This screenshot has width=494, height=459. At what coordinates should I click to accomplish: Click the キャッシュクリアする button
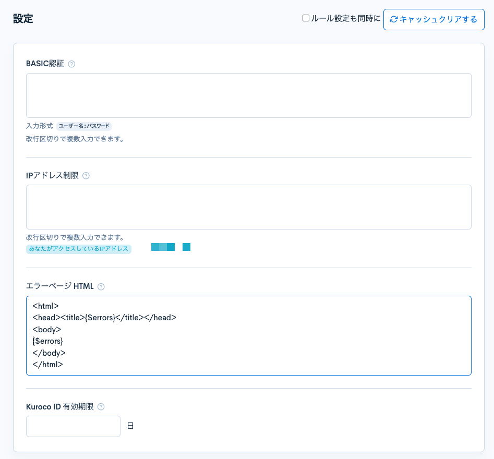point(433,19)
